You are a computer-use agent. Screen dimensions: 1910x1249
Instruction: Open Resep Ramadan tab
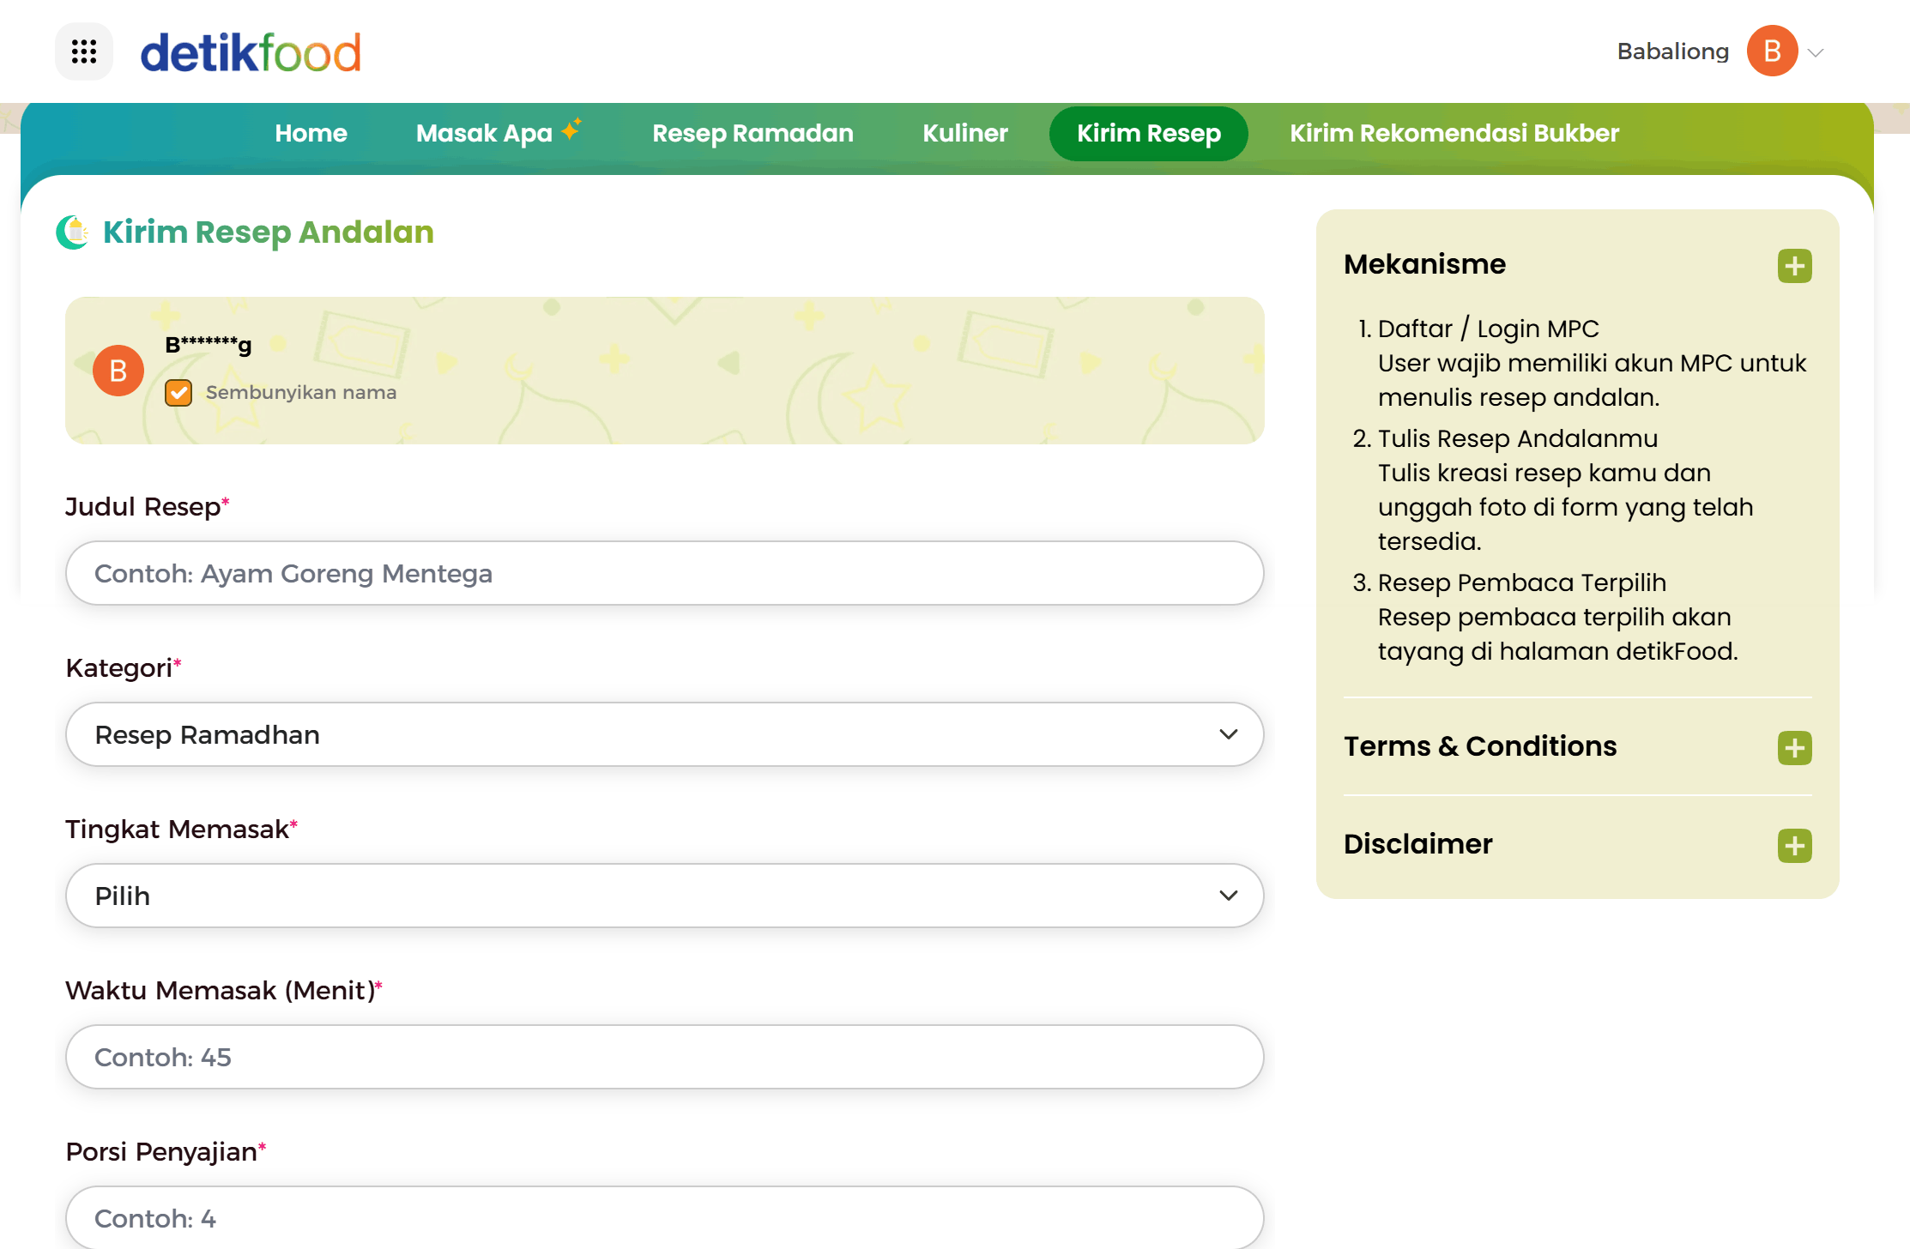coord(753,134)
